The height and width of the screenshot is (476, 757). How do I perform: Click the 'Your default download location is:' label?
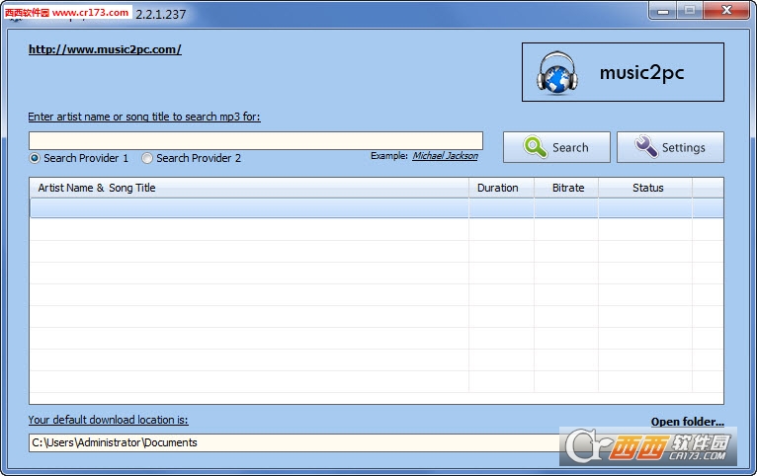click(x=108, y=420)
